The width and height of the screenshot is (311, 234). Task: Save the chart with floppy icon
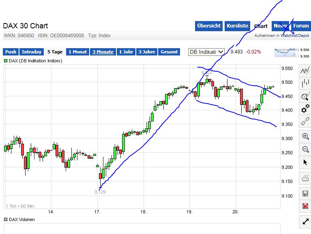pyautogui.click(x=305, y=193)
